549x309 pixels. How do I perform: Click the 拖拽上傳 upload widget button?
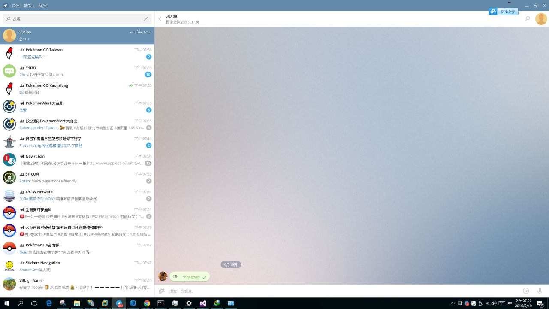[508, 12]
